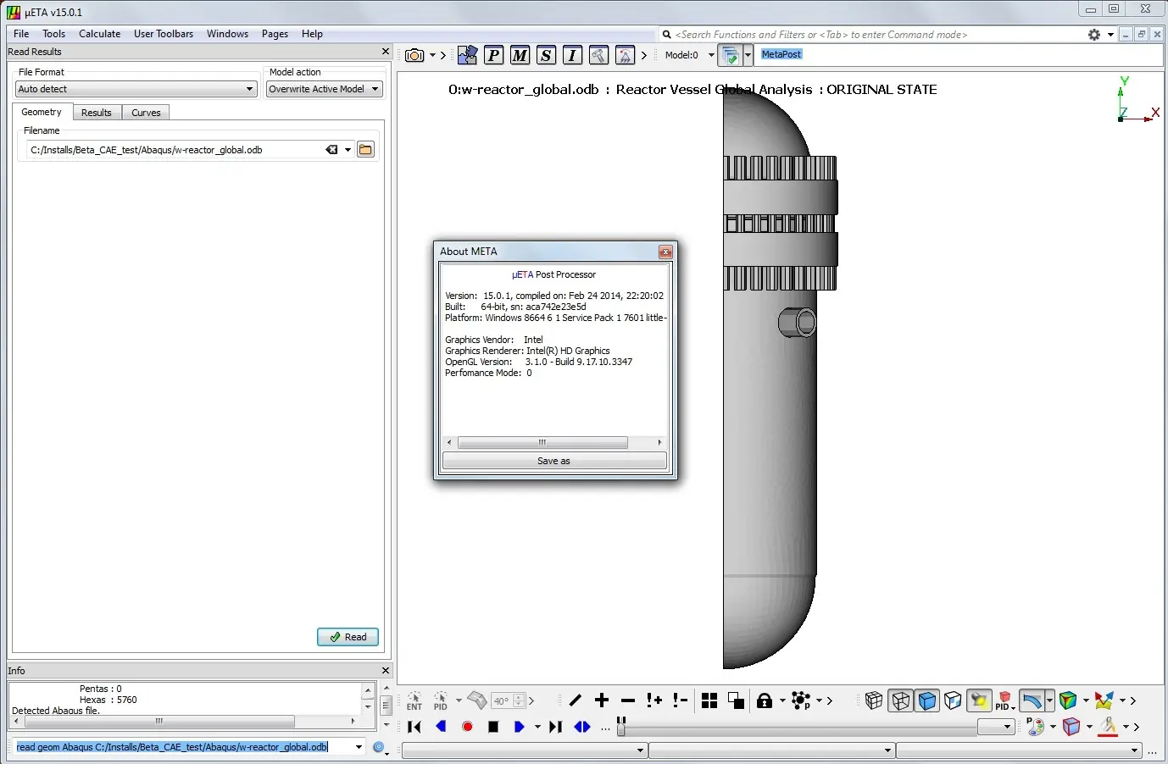Pick entities with the ENT selection tool

(414, 701)
